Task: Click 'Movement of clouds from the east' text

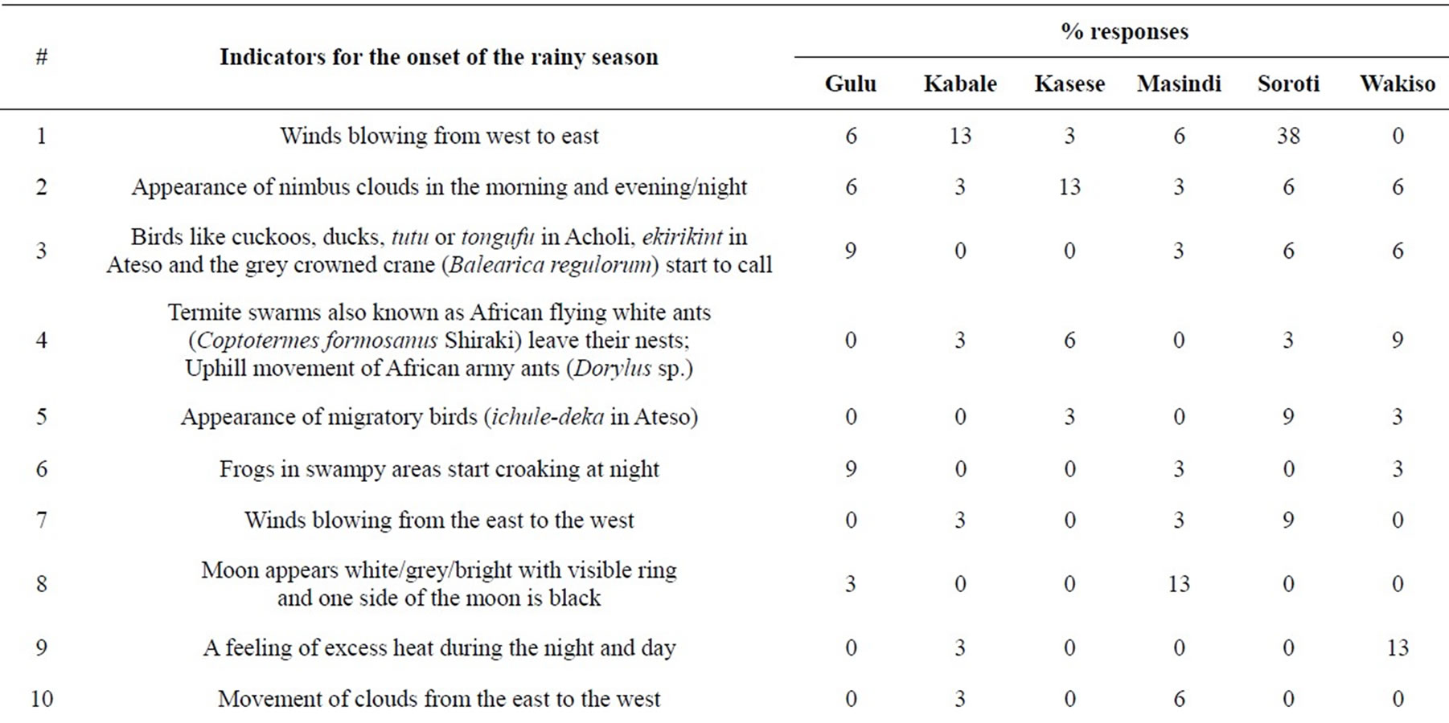Action: 439,699
